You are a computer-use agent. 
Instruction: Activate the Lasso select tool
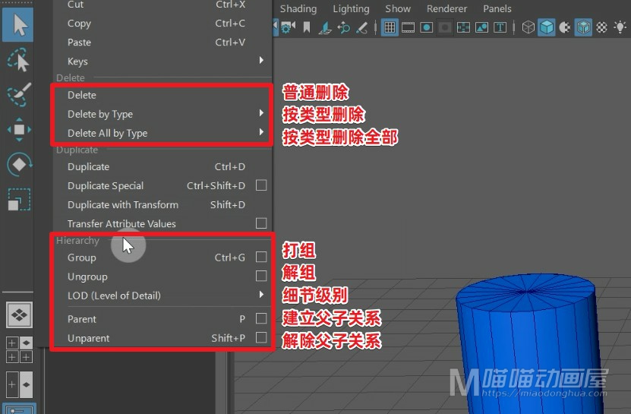pos(18,60)
